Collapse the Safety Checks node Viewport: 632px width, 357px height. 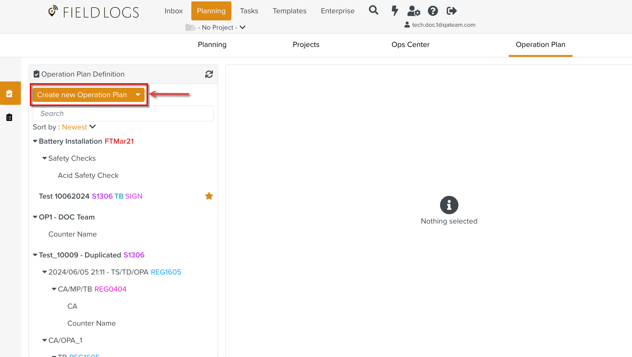click(x=44, y=158)
